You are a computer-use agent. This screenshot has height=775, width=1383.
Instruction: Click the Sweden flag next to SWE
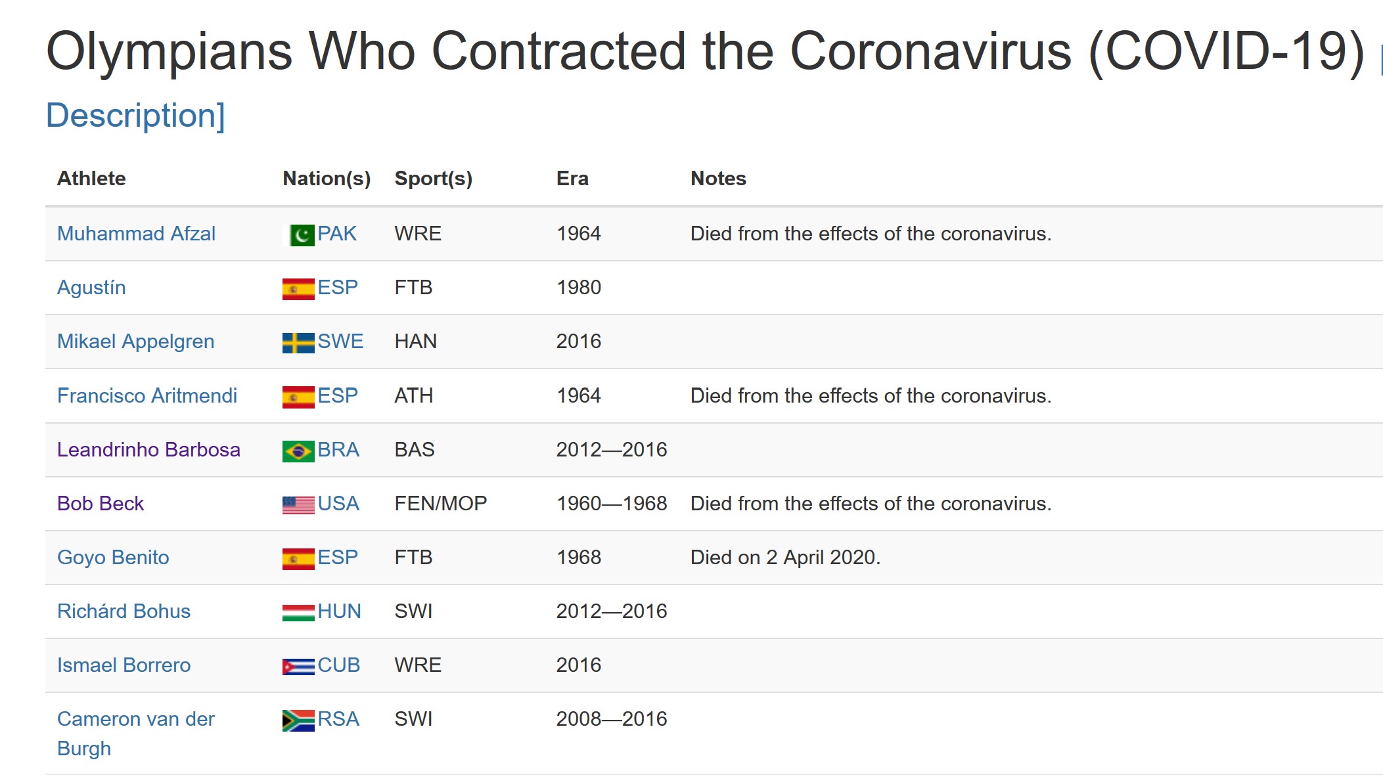pyautogui.click(x=298, y=343)
